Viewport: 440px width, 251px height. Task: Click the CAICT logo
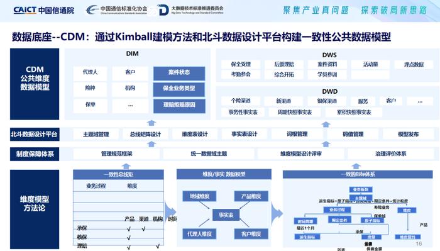[44, 10]
